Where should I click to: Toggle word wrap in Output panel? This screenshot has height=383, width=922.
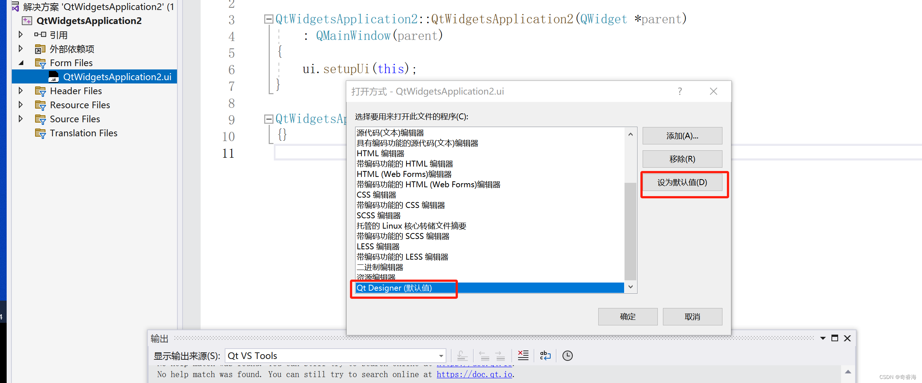(x=545, y=355)
